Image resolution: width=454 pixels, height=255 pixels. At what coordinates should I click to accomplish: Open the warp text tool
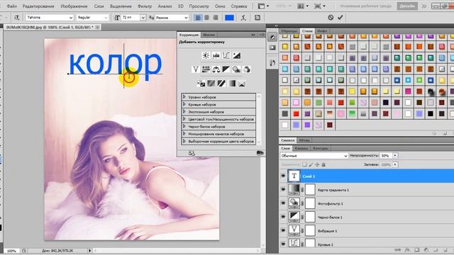point(243,18)
